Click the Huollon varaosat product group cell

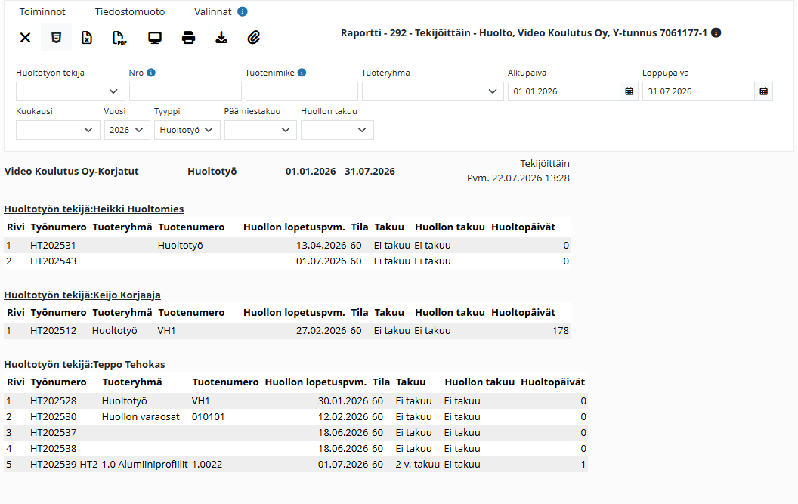tap(141, 417)
